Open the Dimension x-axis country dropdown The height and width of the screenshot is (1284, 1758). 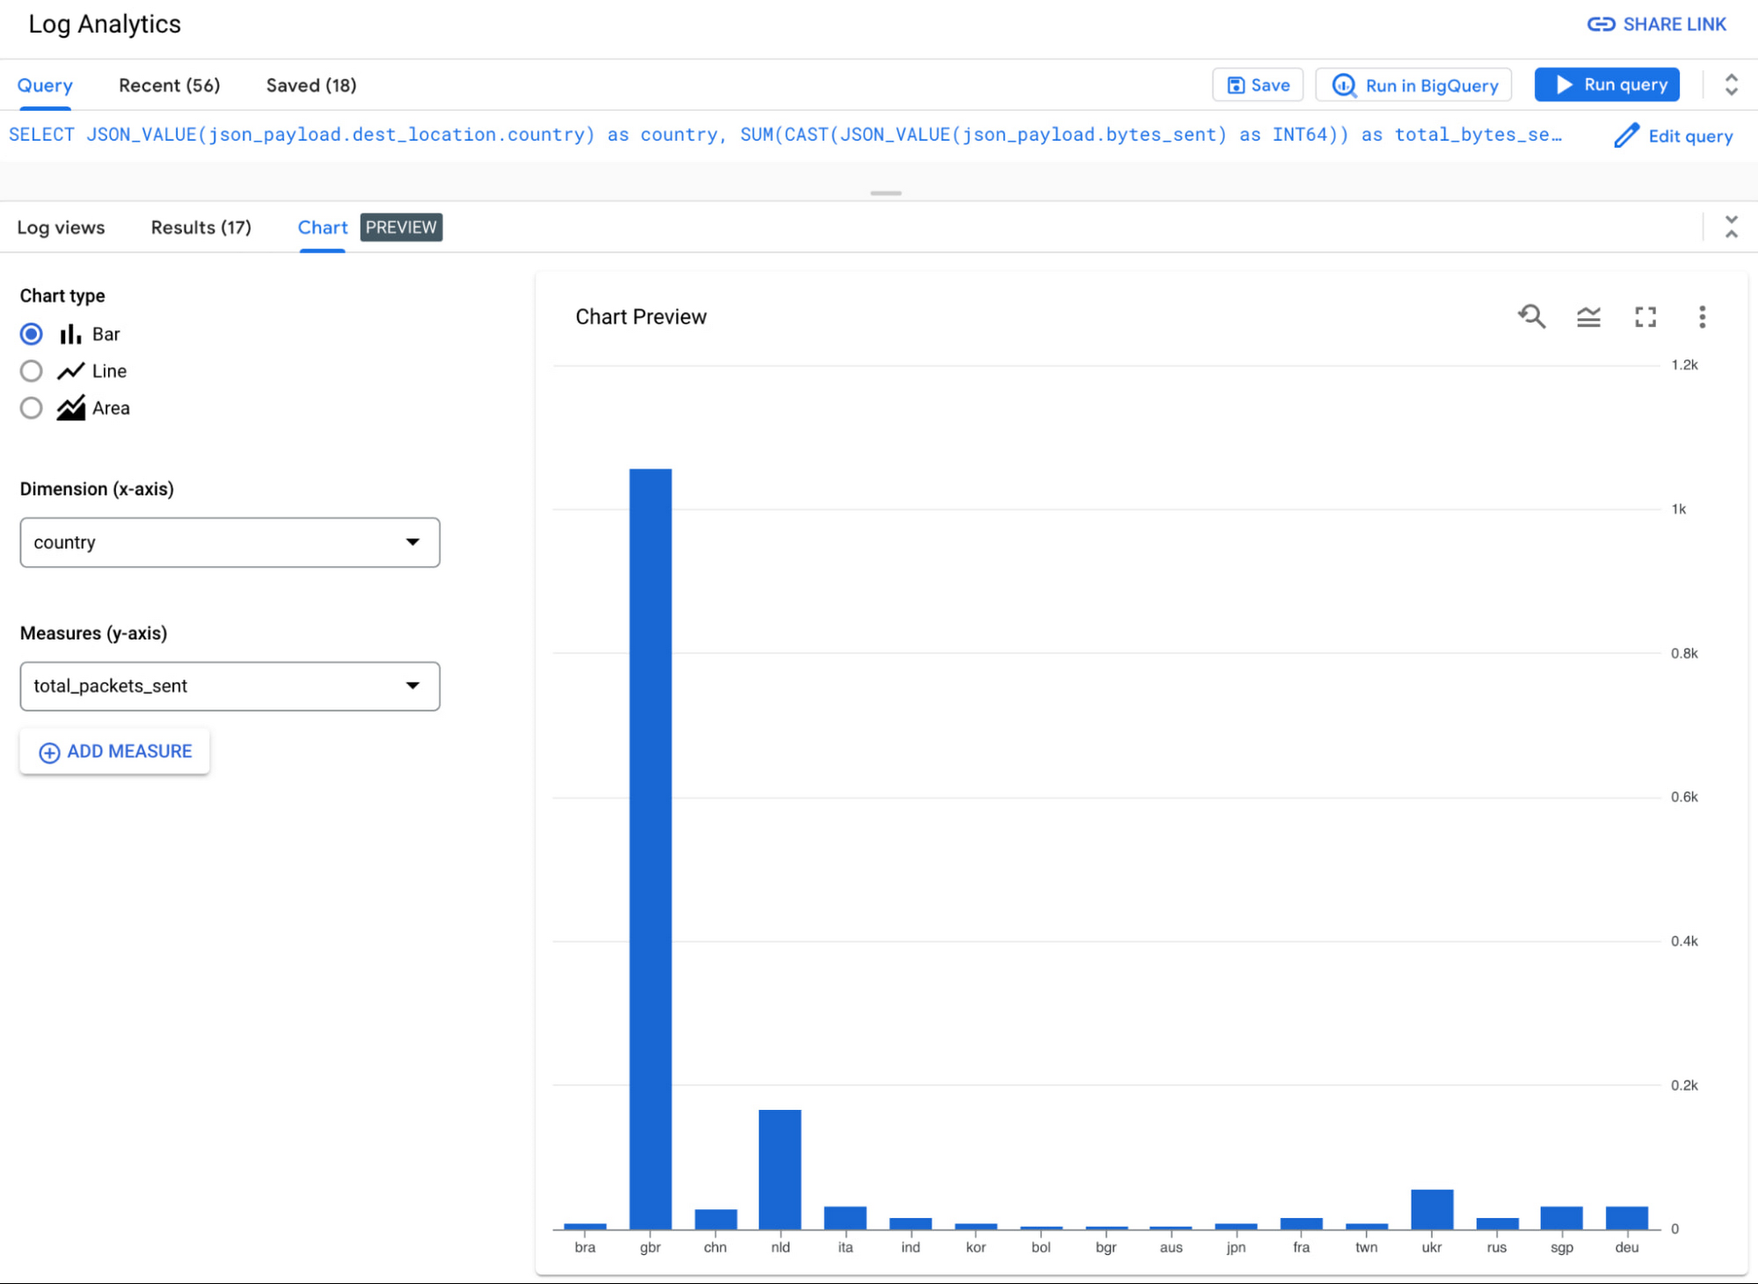click(229, 541)
